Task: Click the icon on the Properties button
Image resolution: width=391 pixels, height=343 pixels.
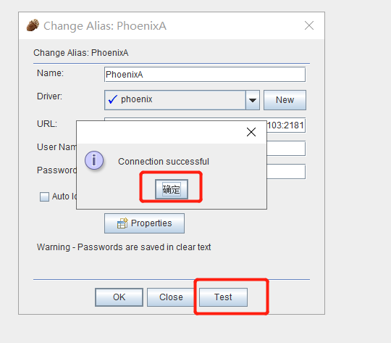Action: 122,223
